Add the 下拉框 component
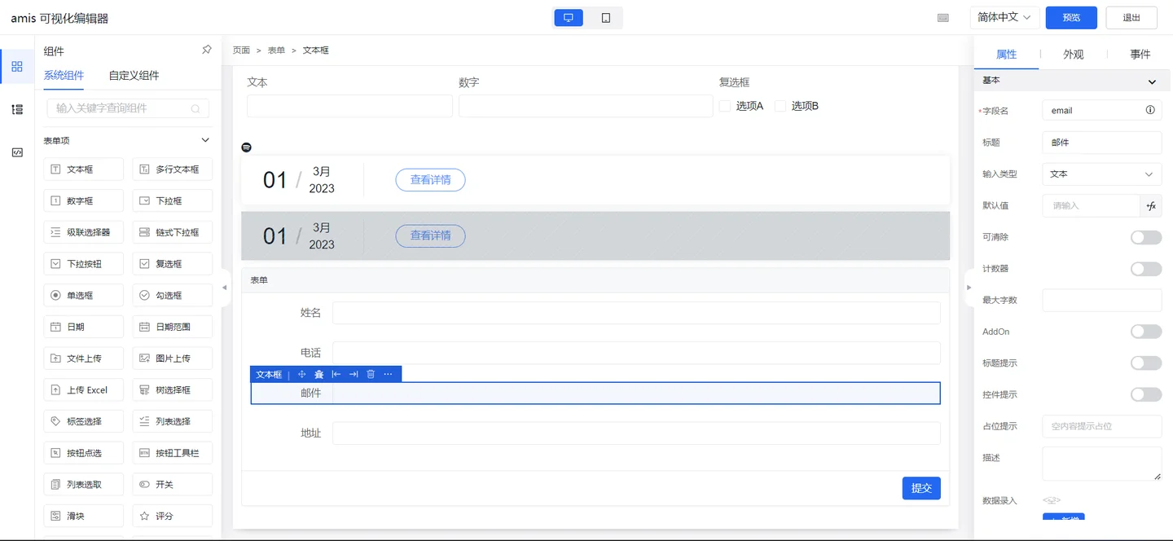The width and height of the screenshot is (1173, 541). 173,200
